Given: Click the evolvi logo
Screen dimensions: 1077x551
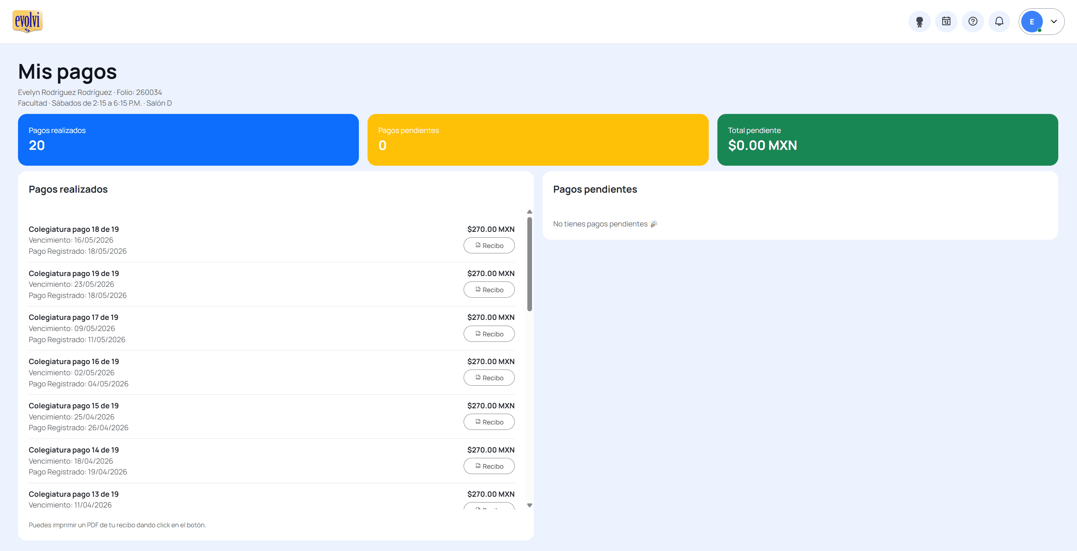Looking at the screenshot, I should [28, 21].
